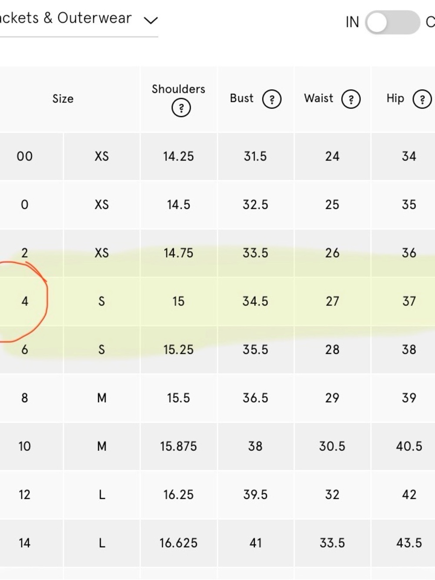Open the Hip help question mark icon
435x580 pixels.
pos(422,99)
